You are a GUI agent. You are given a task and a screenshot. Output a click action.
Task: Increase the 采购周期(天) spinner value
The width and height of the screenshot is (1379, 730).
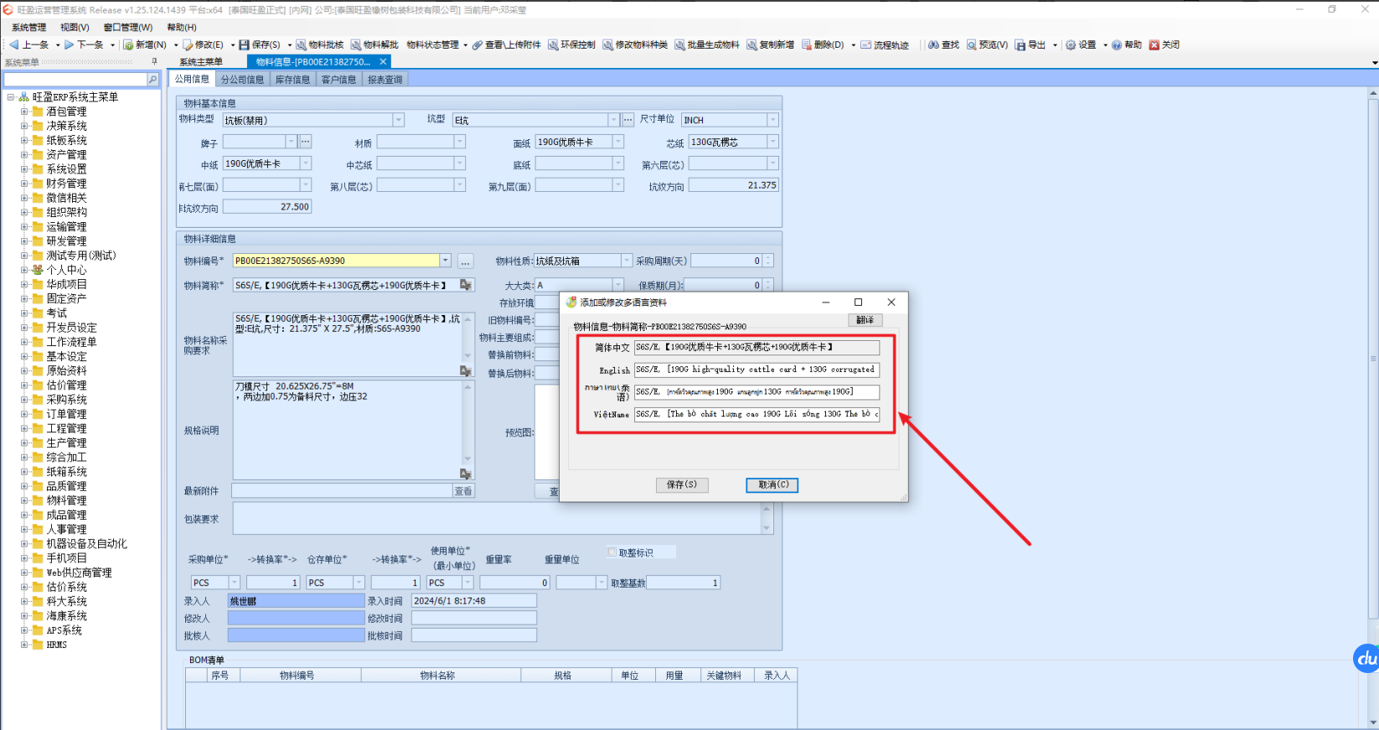pos(768,258)
